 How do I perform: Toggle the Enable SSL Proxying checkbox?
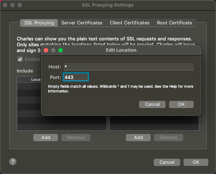20,59
